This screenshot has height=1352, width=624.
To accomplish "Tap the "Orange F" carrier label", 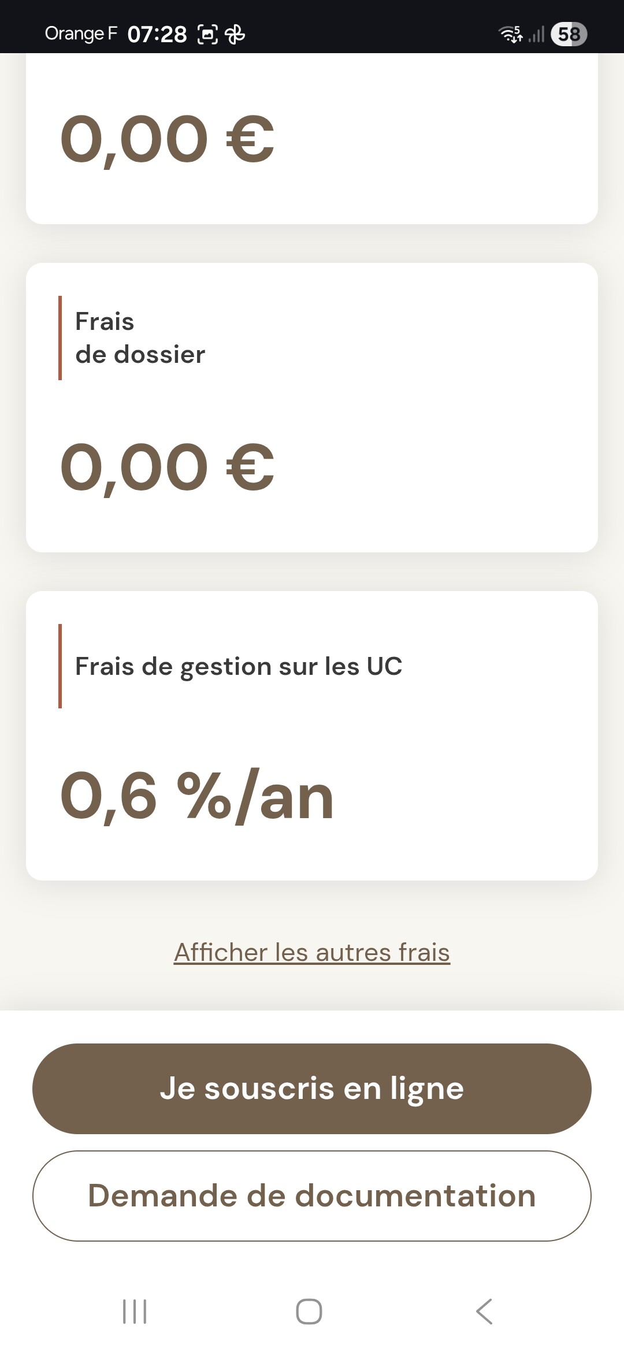I will click(81, 34).
